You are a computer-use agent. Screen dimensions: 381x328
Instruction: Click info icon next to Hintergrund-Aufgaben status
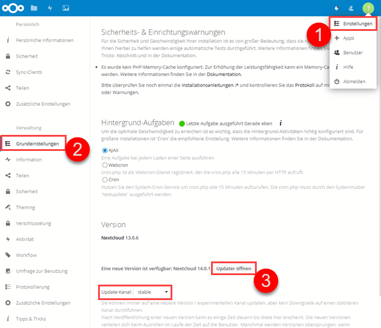[x=281, y=123]
